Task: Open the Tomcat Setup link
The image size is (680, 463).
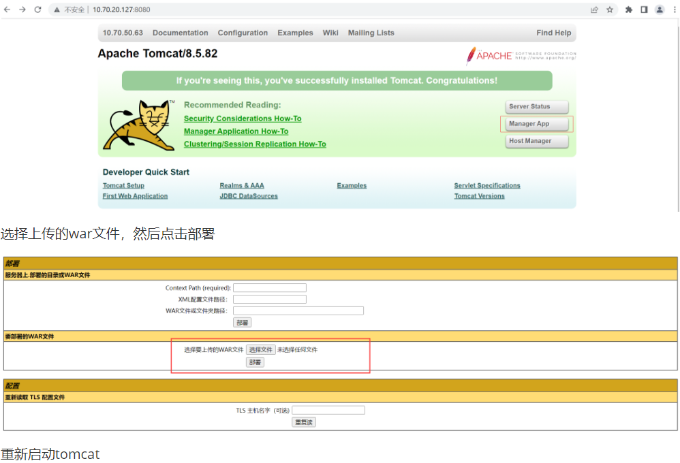Action: coord(123,186)
